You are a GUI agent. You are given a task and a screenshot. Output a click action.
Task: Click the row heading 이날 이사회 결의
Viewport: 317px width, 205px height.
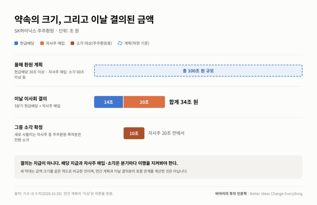(x=31, y=99)
